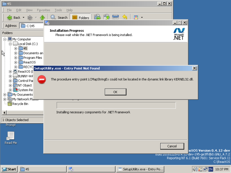Select ReactOS folder under Local Disk

click(x=30, y=62)
